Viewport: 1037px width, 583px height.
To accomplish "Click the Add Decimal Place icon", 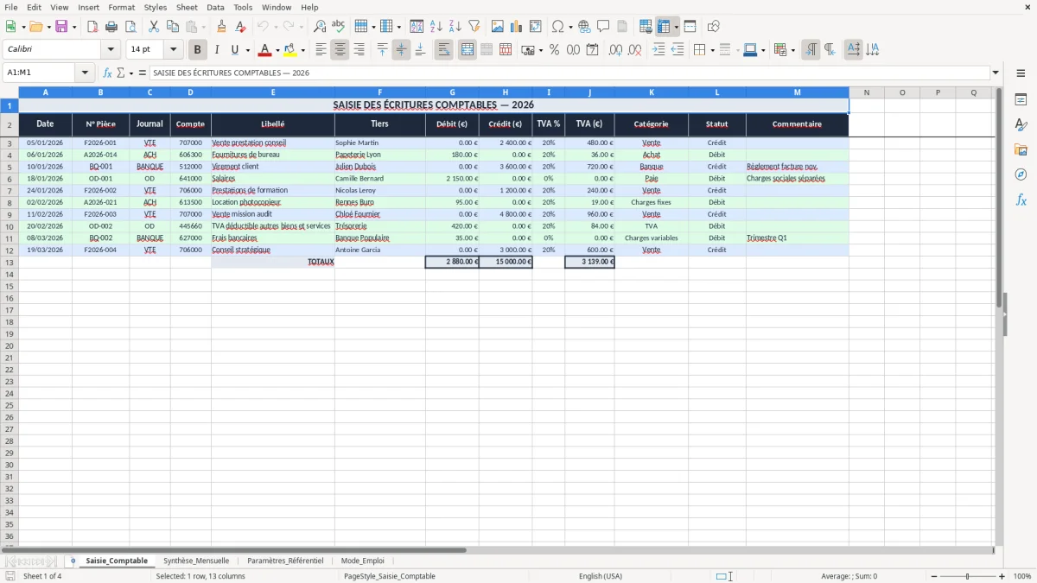I will click(x=615, y=50).
